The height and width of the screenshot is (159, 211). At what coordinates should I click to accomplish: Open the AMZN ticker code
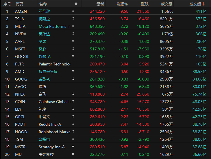coord(20,11)
